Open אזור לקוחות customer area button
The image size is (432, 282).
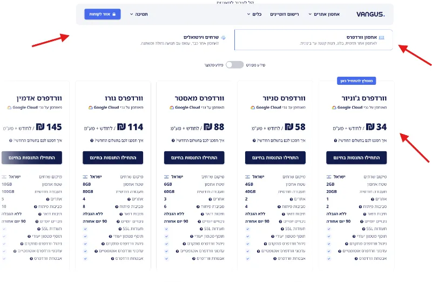click(x=103, y=14)
